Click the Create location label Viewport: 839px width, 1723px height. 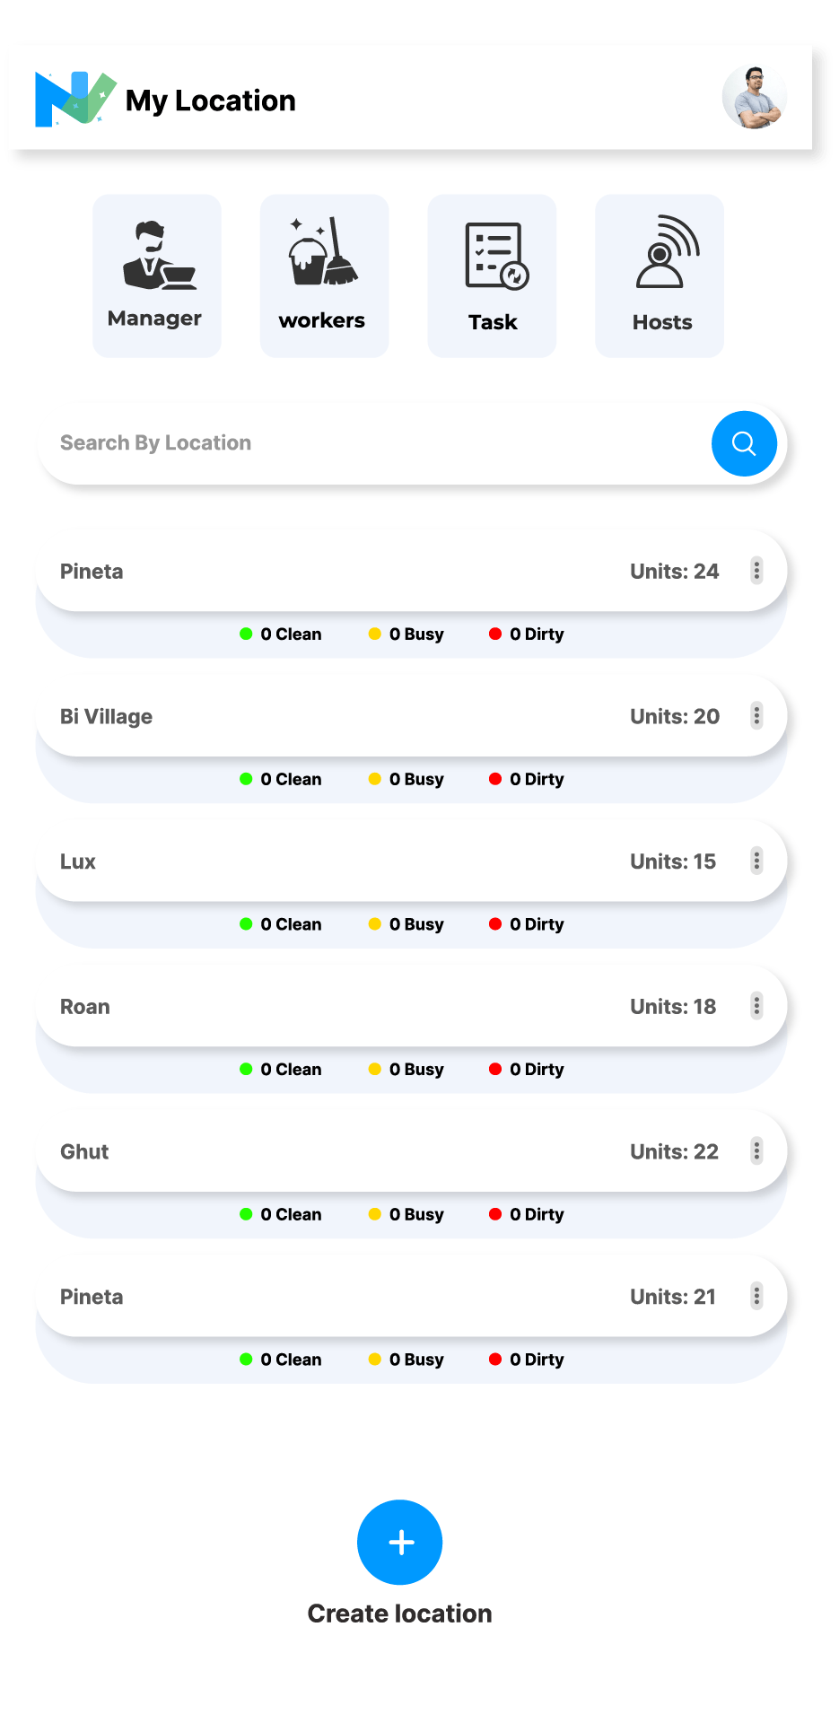click(x=400, y=1614)
